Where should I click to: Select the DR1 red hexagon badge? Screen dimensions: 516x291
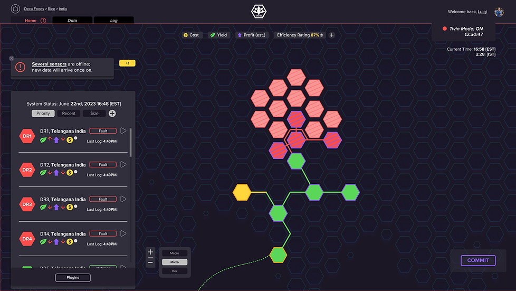[x=27, y=136]
